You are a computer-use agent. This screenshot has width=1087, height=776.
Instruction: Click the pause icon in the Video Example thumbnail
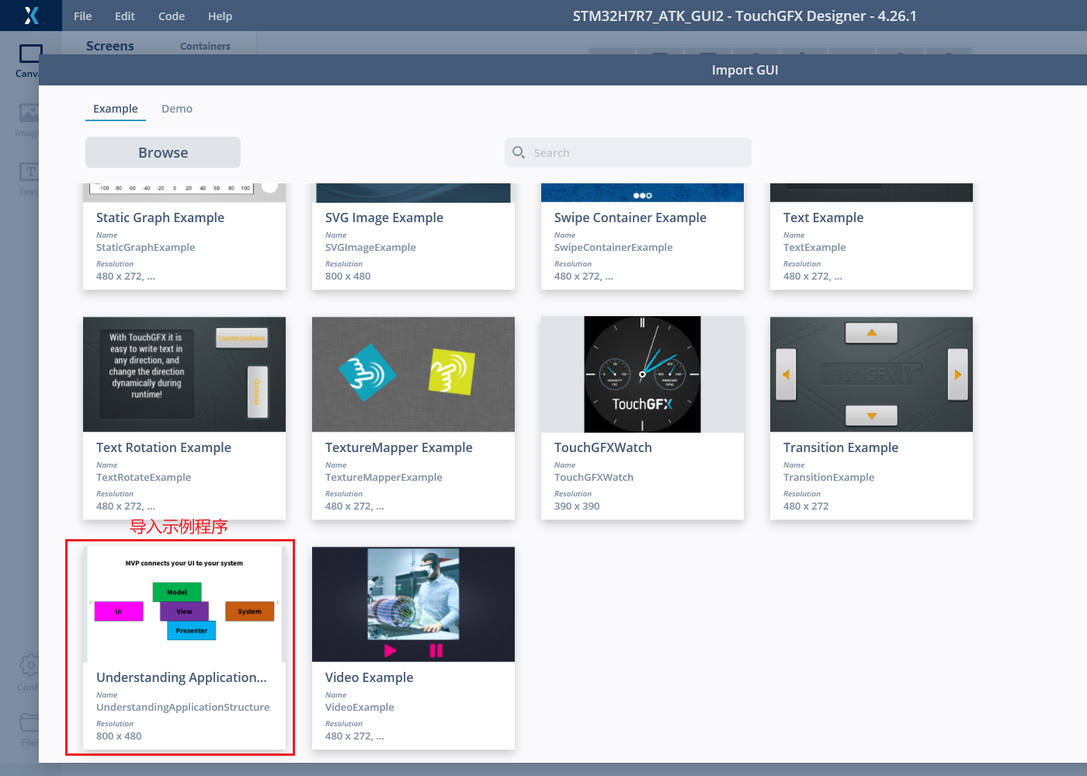click(x=436, y=650)
